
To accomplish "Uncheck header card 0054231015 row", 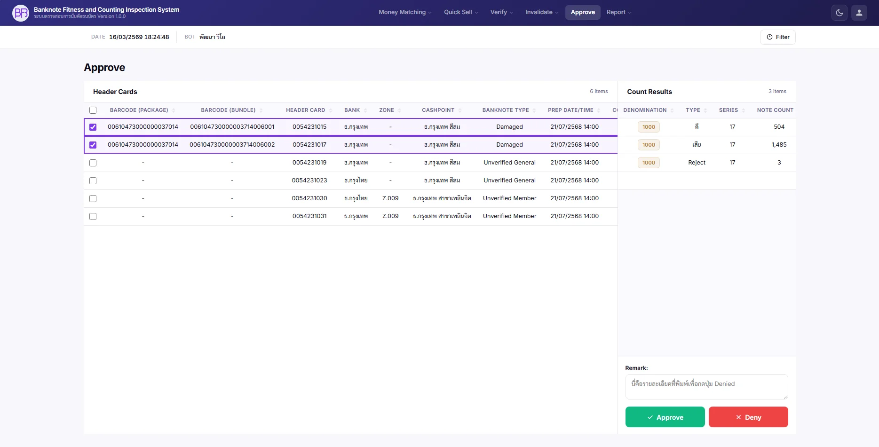I will (93, 127).
